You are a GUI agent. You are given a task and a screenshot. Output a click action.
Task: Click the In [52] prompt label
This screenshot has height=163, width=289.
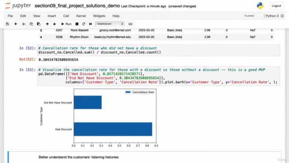pos(28,48)
